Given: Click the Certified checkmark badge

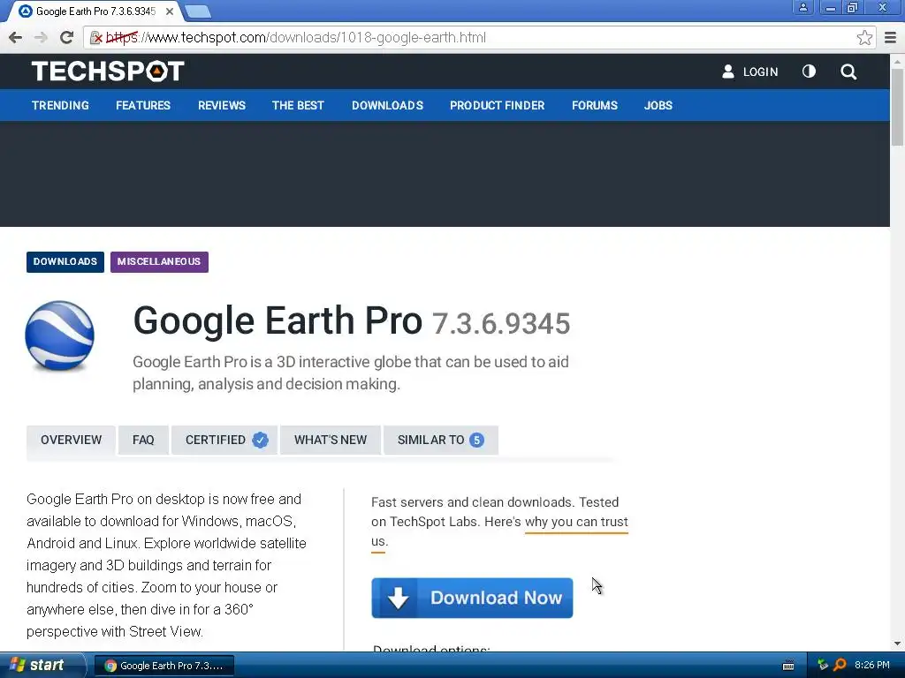Looking at the screenshot, I should coord(261,440).
